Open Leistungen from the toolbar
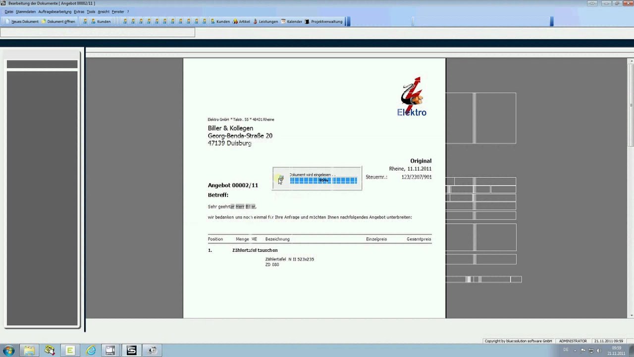634x357 pixels. pos(265,22)
